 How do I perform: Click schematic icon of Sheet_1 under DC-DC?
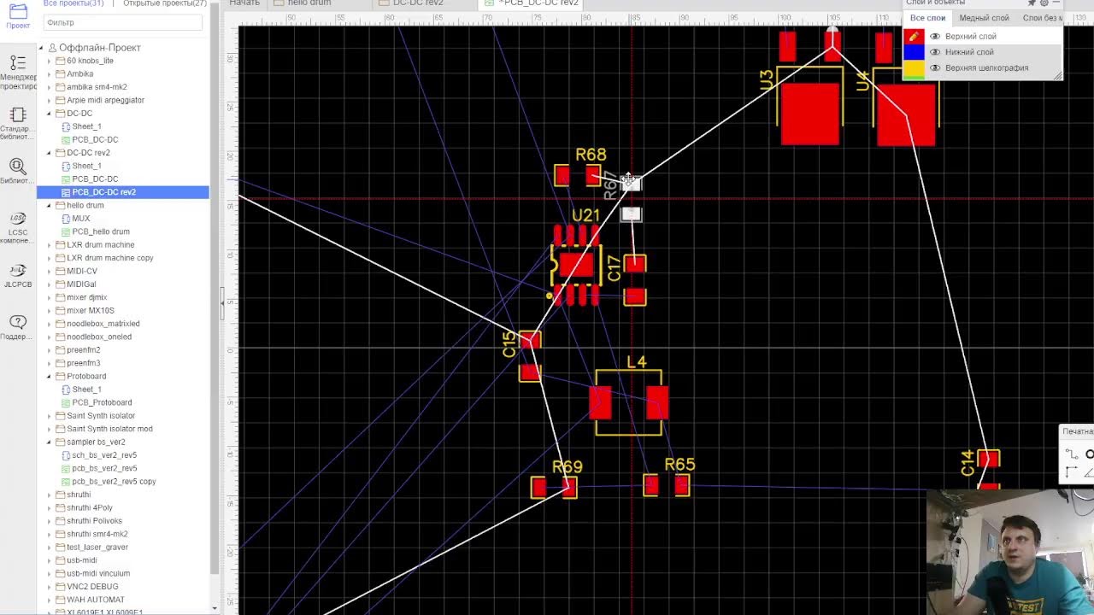point(66,126)
